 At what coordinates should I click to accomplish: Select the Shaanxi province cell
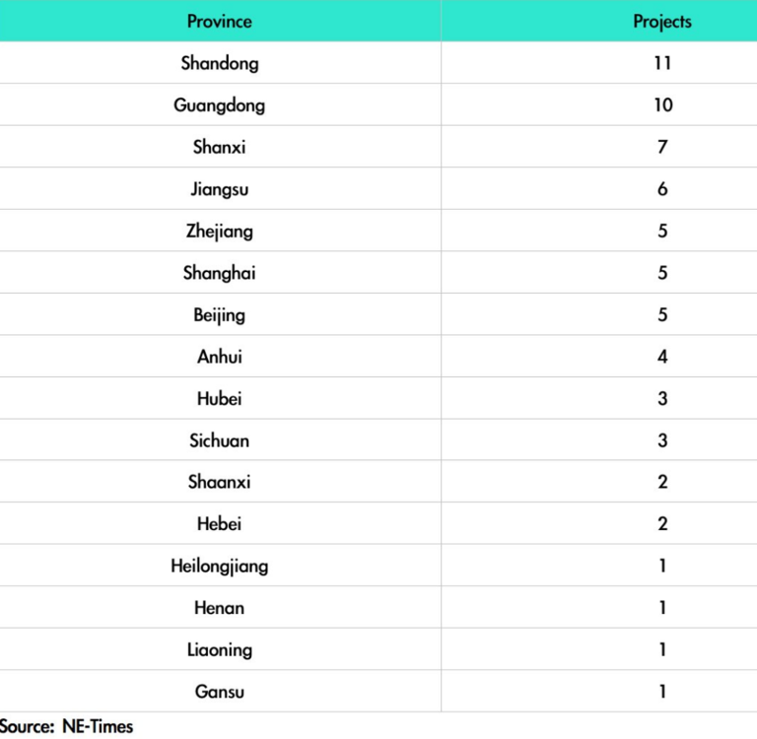click(220, 482)
